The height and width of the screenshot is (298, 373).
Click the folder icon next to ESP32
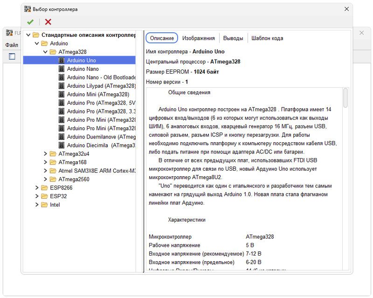coord(44,196)
